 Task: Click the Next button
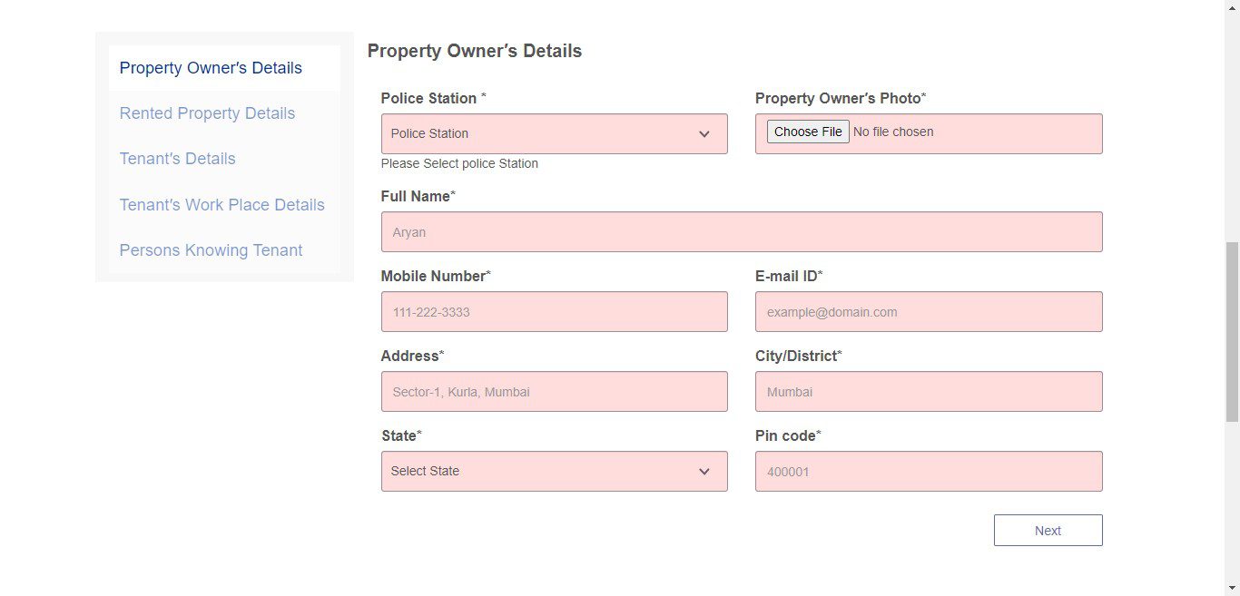click(1048, 530)
